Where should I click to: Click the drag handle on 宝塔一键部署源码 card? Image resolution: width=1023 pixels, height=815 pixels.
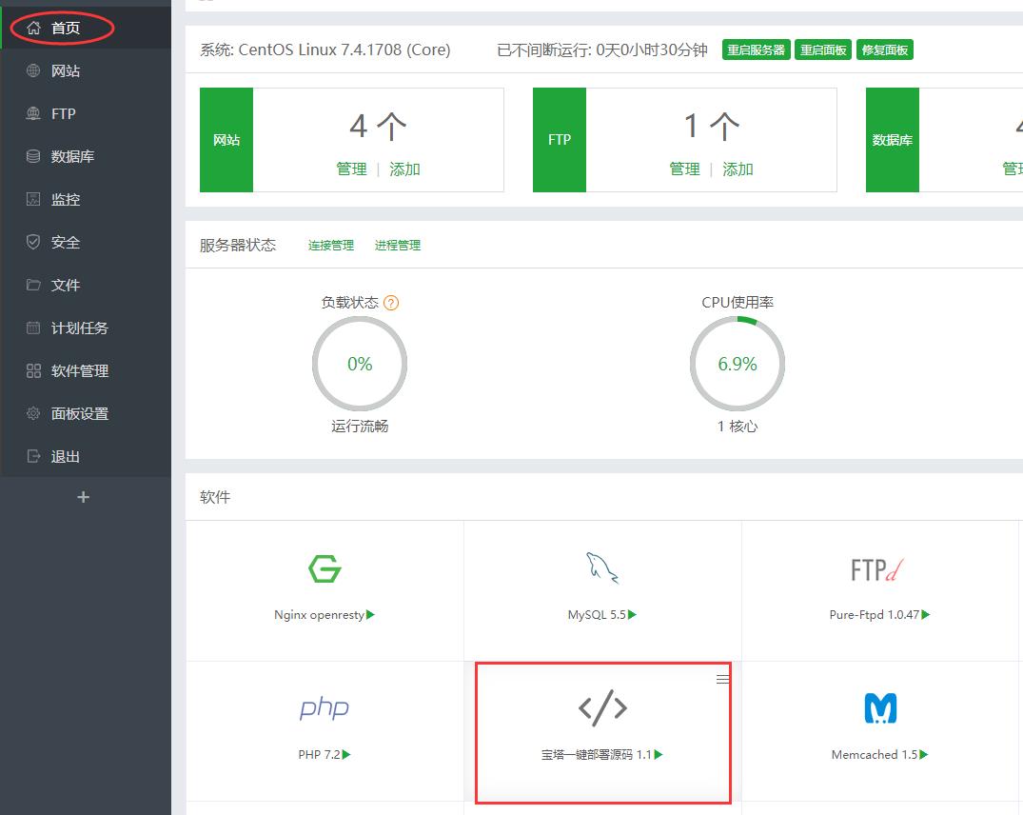point(722,679)
